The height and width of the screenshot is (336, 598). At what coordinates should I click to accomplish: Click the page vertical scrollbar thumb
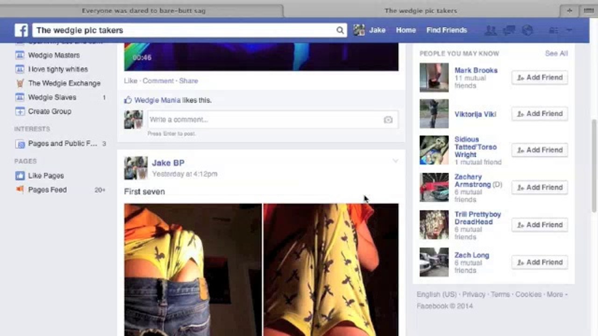[594, 166]
